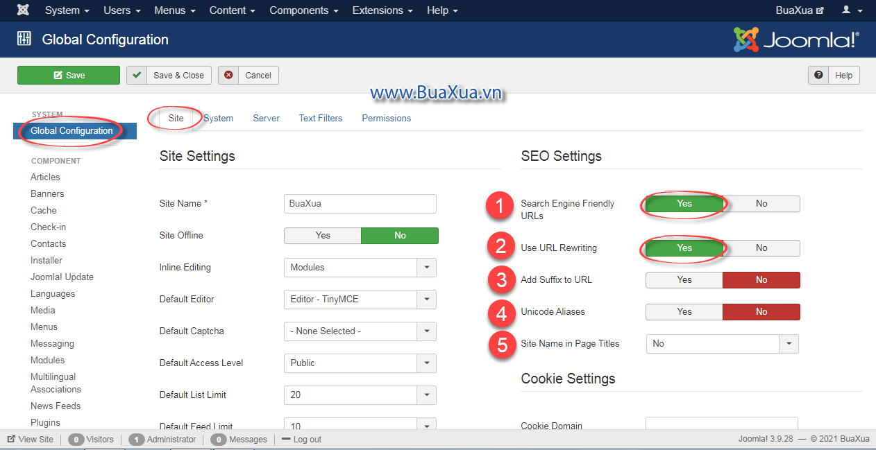
Task: Open the System menu
Action: pyautogui.click(x=67, y=10)
